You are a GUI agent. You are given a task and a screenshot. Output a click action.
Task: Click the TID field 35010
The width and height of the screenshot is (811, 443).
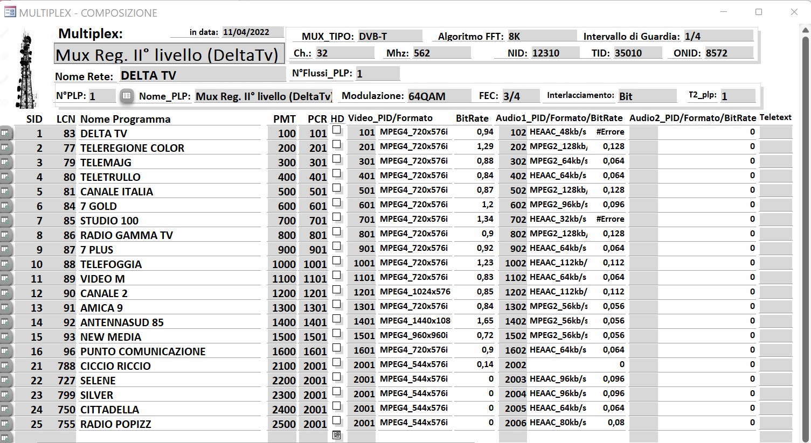point(637,53)
